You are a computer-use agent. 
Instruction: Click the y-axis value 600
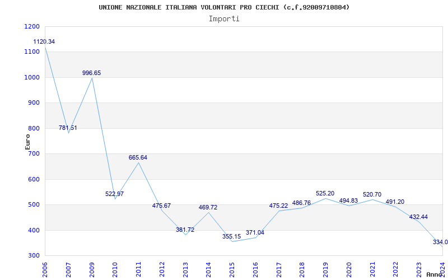pos(34,179)
